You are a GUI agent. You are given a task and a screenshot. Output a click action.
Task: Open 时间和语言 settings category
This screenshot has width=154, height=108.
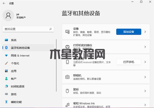pyautogui.click(x=28, y=86)
